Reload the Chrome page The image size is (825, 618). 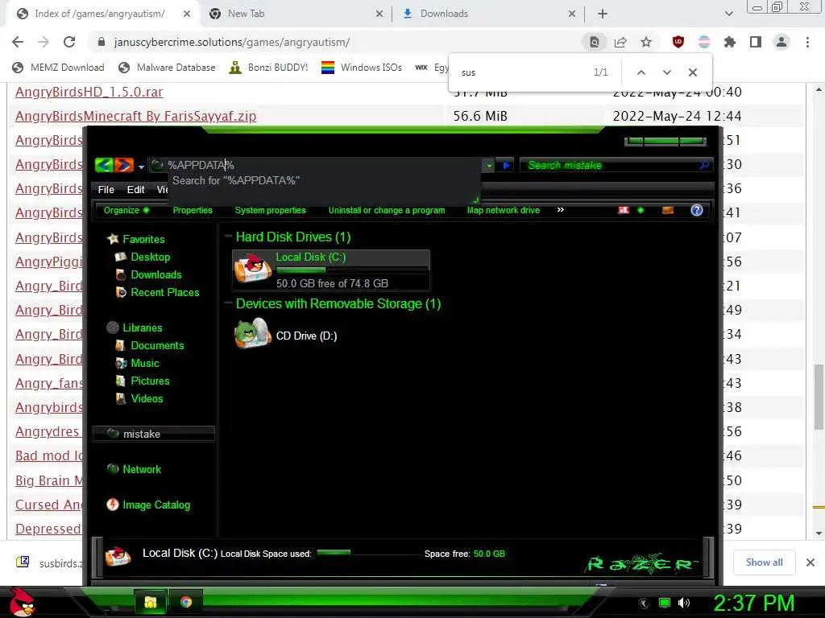(69, 42)
